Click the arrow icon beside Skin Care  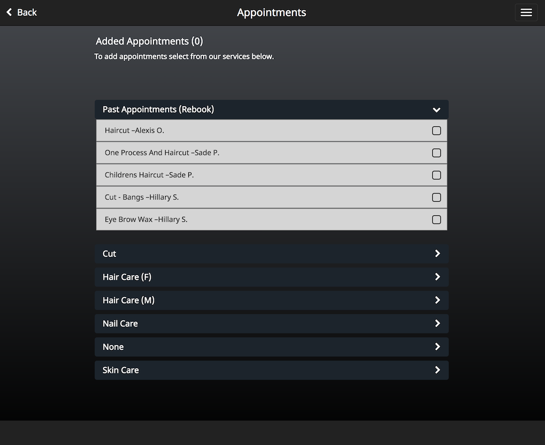437,370
